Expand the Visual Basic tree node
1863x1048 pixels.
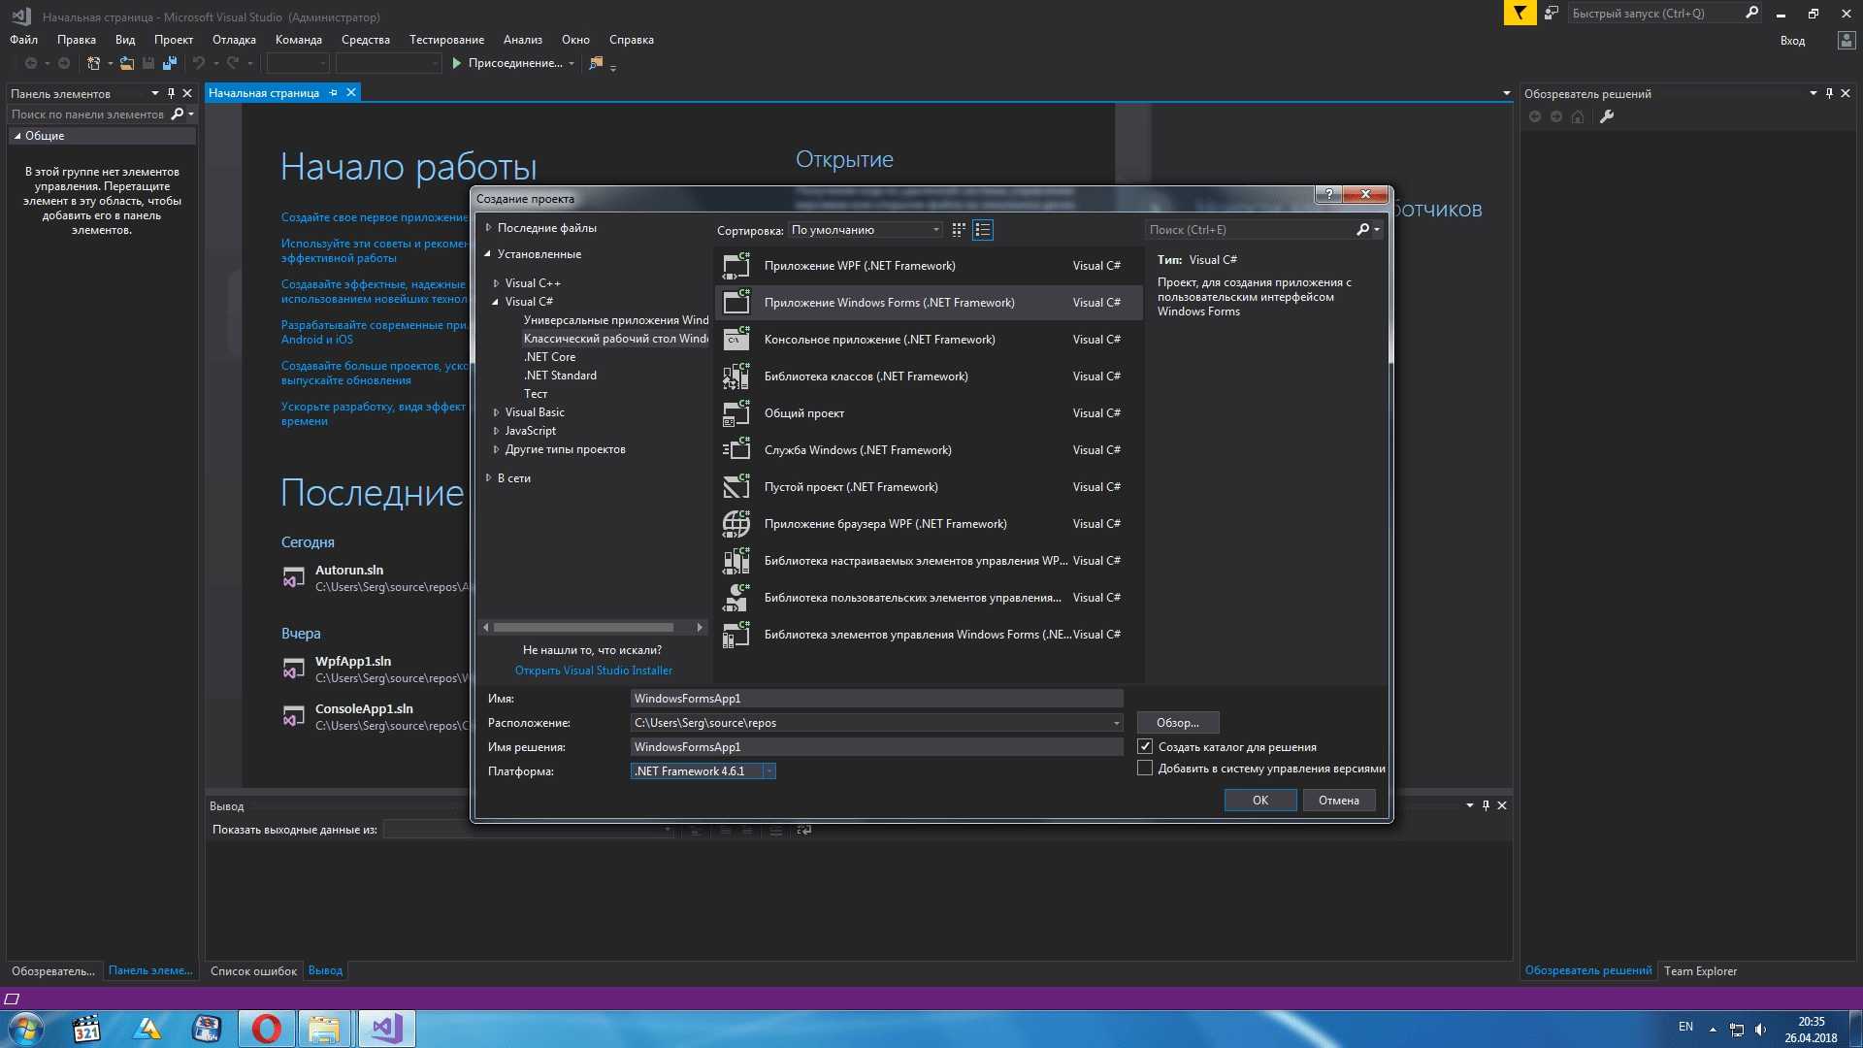496,412
